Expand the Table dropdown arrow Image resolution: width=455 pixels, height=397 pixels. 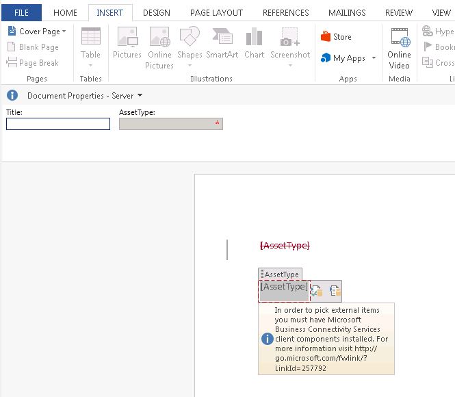90,65
